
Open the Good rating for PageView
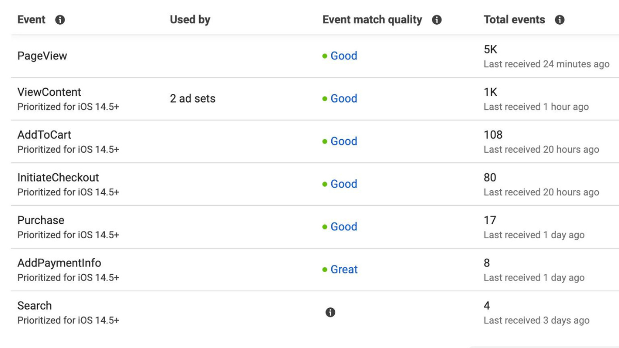pyautogui.click(x=344, y=56)
